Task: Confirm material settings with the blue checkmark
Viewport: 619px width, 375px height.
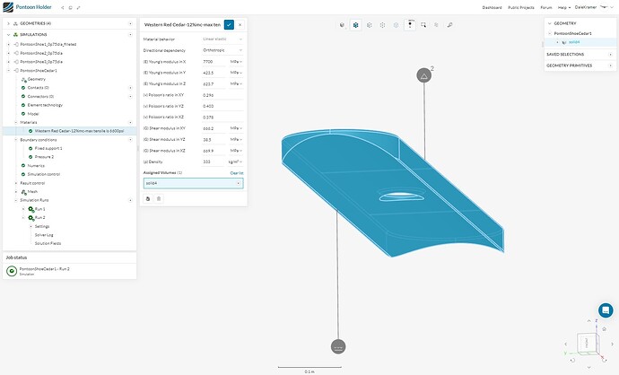Action: point(229,24)
